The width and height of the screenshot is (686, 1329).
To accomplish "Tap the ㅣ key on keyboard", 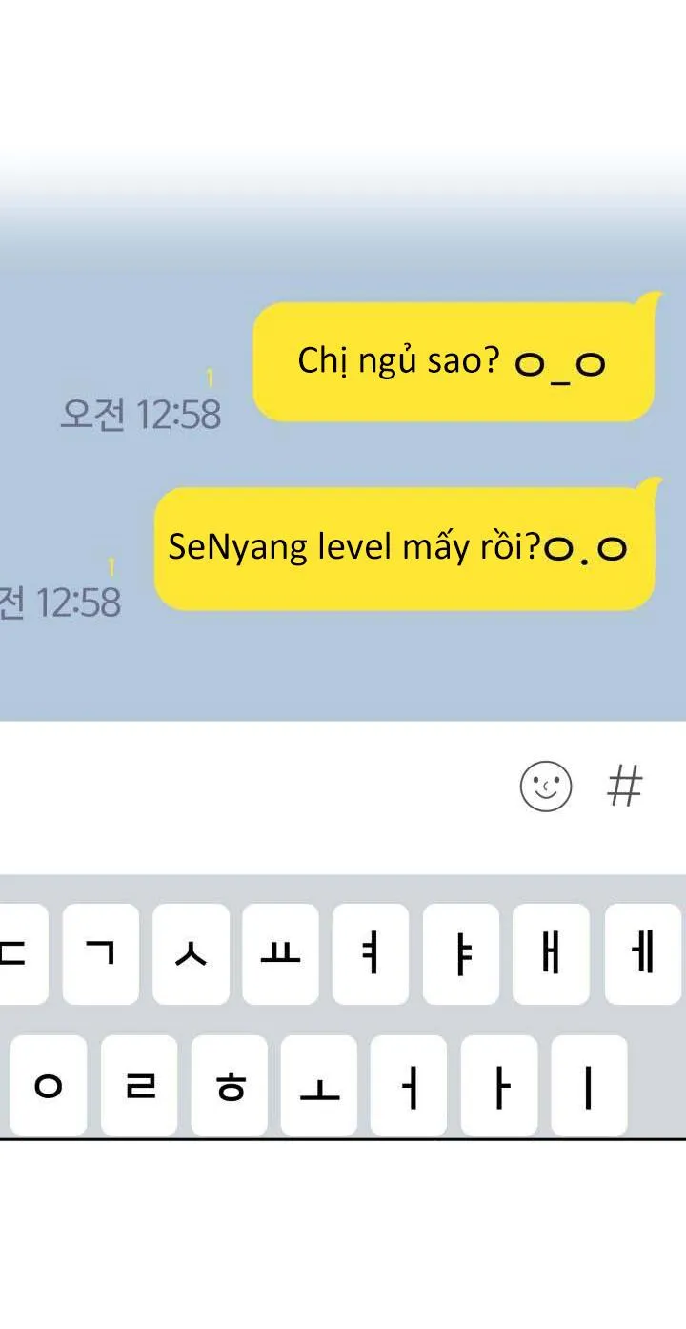I will tap(589, 1086).
